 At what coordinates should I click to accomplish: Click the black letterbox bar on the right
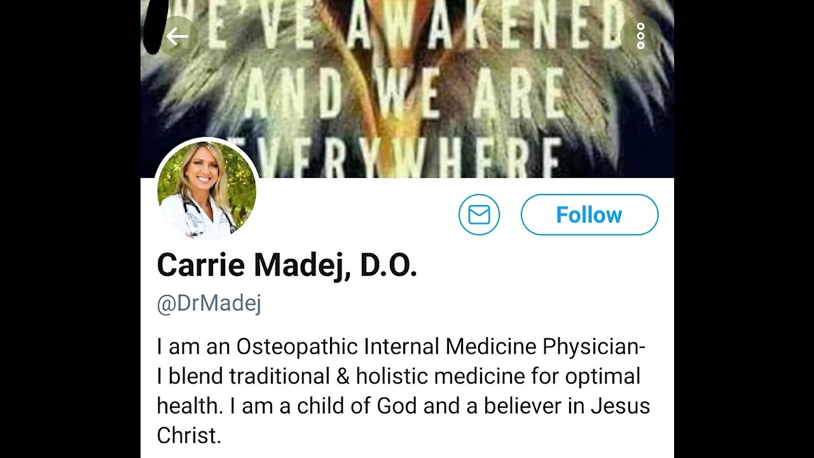tap(744, 229)
